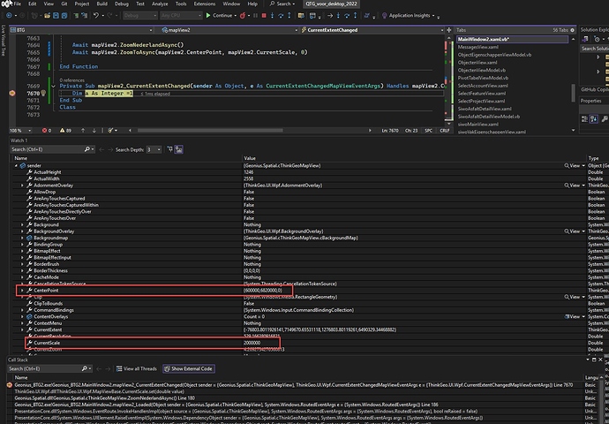Click the Undo arrow icon
This screenshot has height=424, width=609.
95,16
